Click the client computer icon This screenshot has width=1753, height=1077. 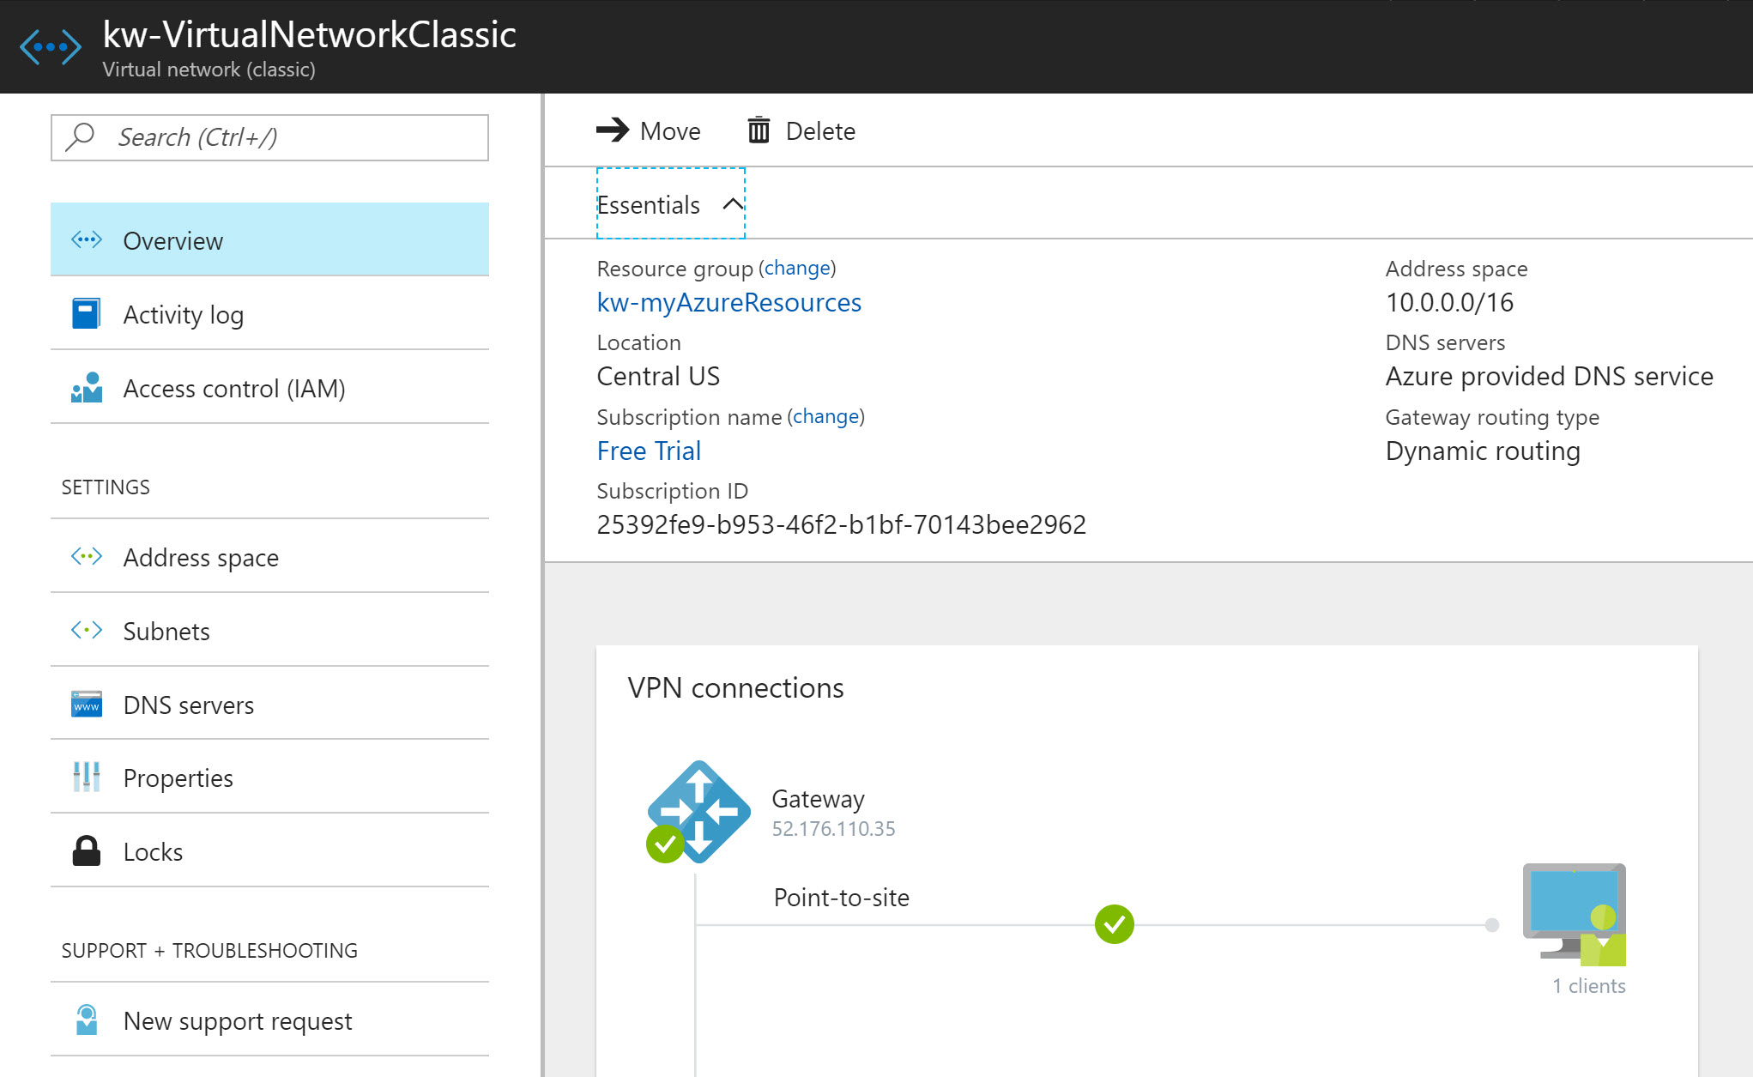[1575, 914]
